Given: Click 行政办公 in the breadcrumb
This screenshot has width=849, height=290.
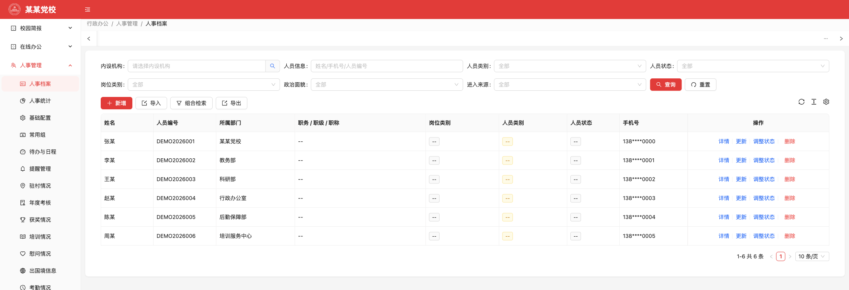Looking at the screenshot, I should [98, 24].
